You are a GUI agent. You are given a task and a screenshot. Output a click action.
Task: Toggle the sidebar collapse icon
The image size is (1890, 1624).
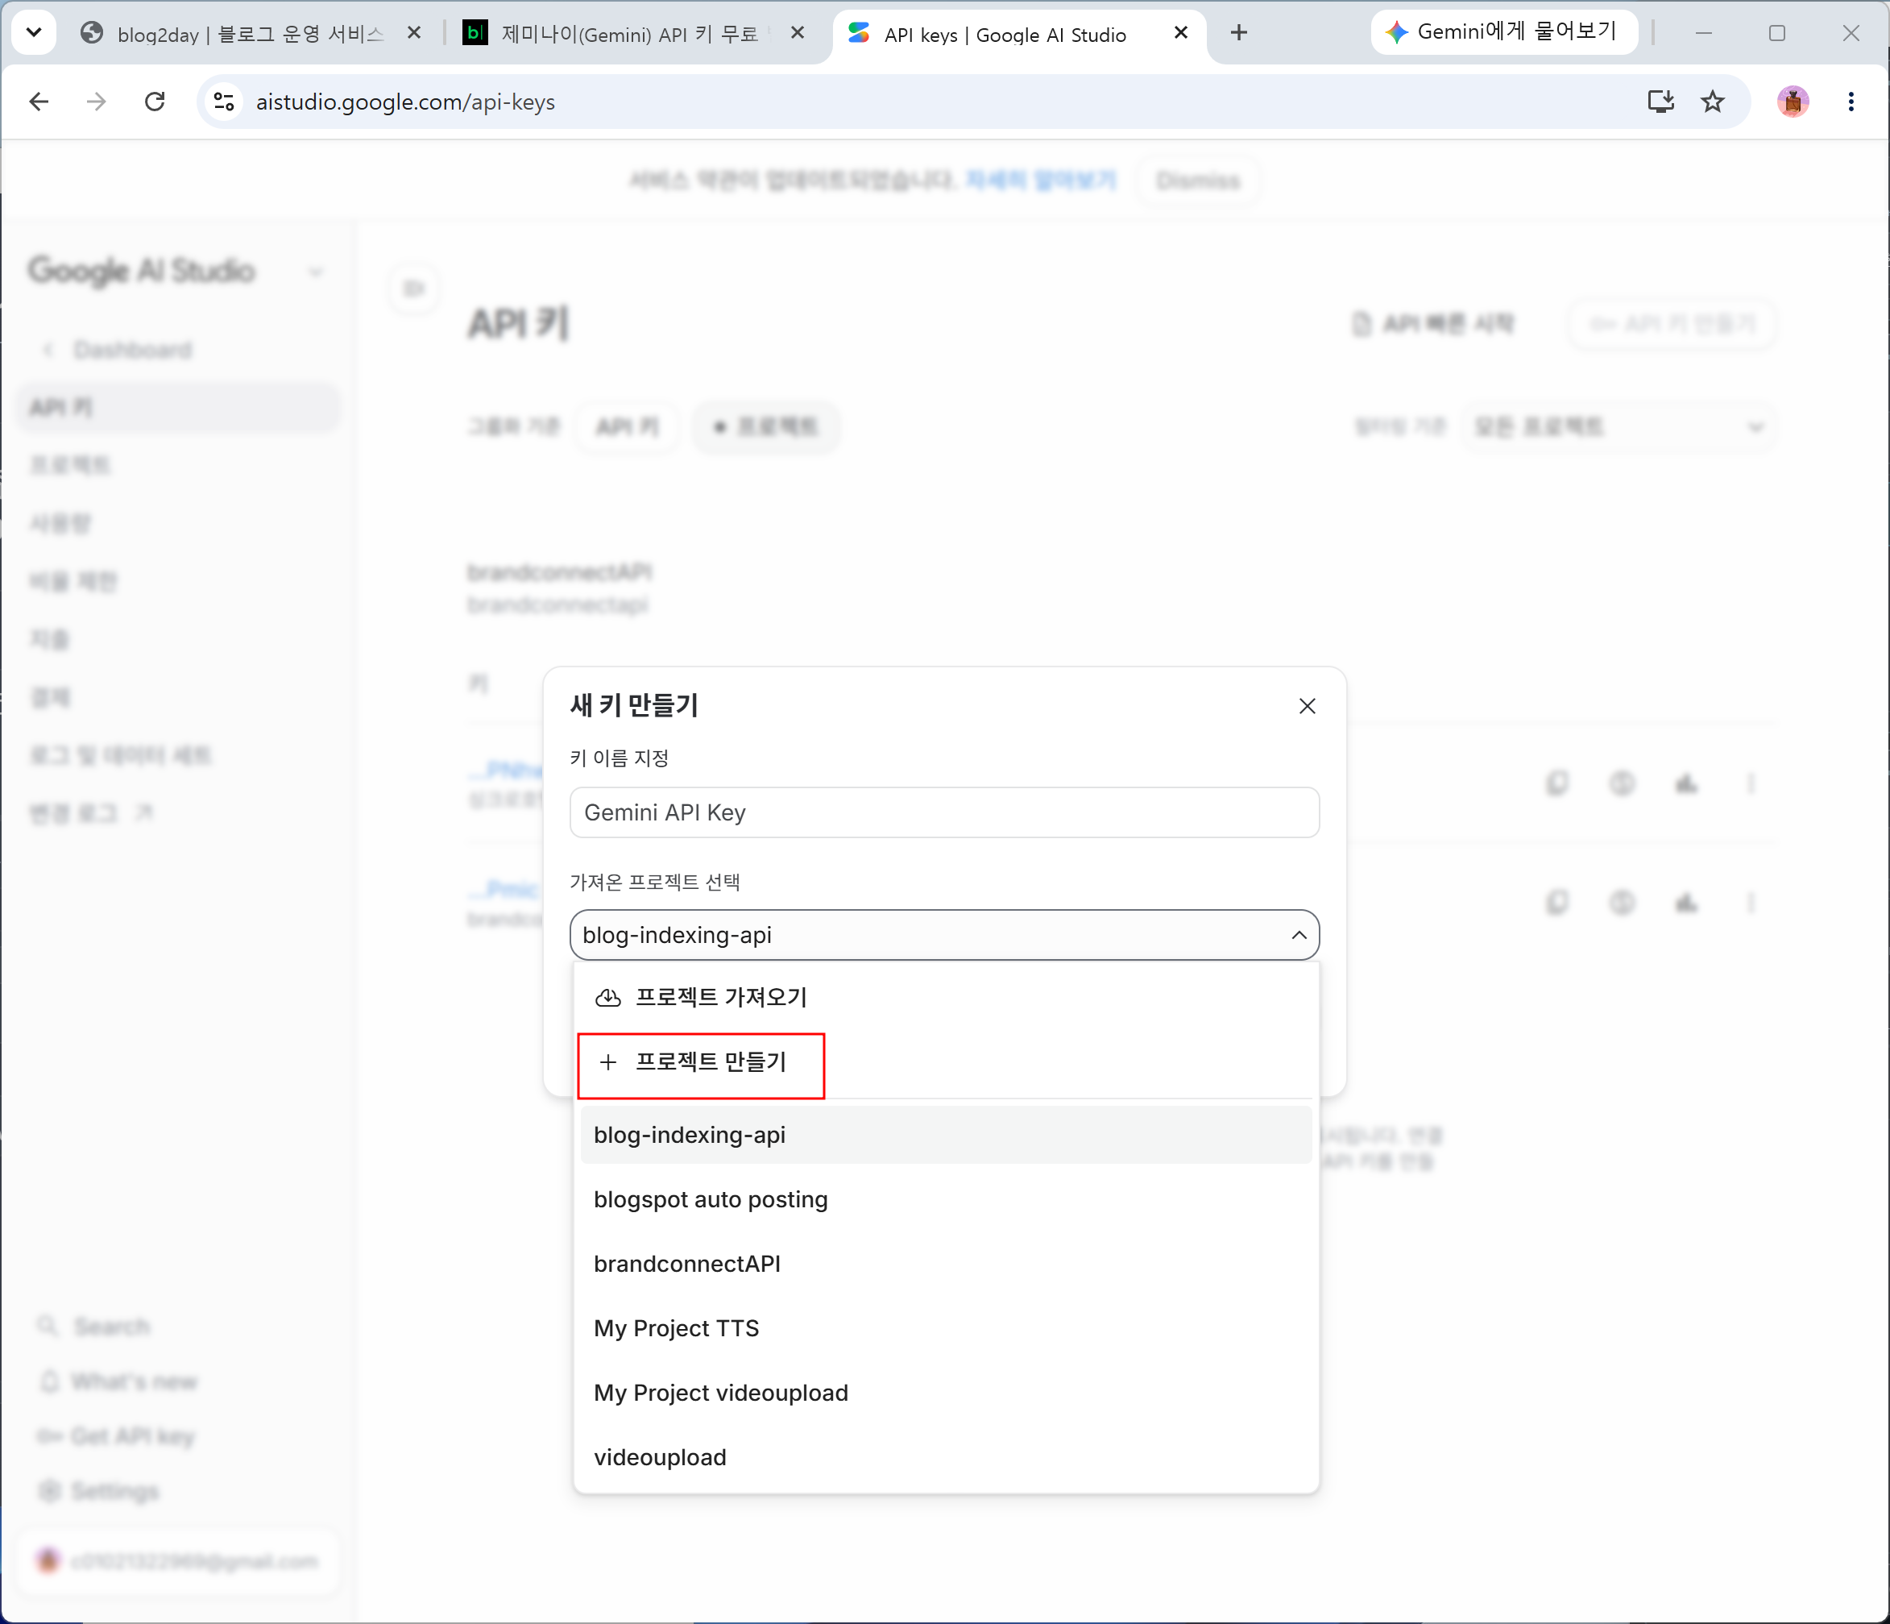pos(415,289)
